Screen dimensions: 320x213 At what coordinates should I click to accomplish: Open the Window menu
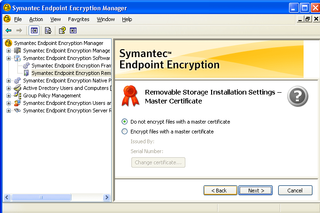pyautogui.click(x=106, y=19)
